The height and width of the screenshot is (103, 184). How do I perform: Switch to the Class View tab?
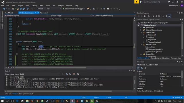pyautogui.click(x=166, y=58)
